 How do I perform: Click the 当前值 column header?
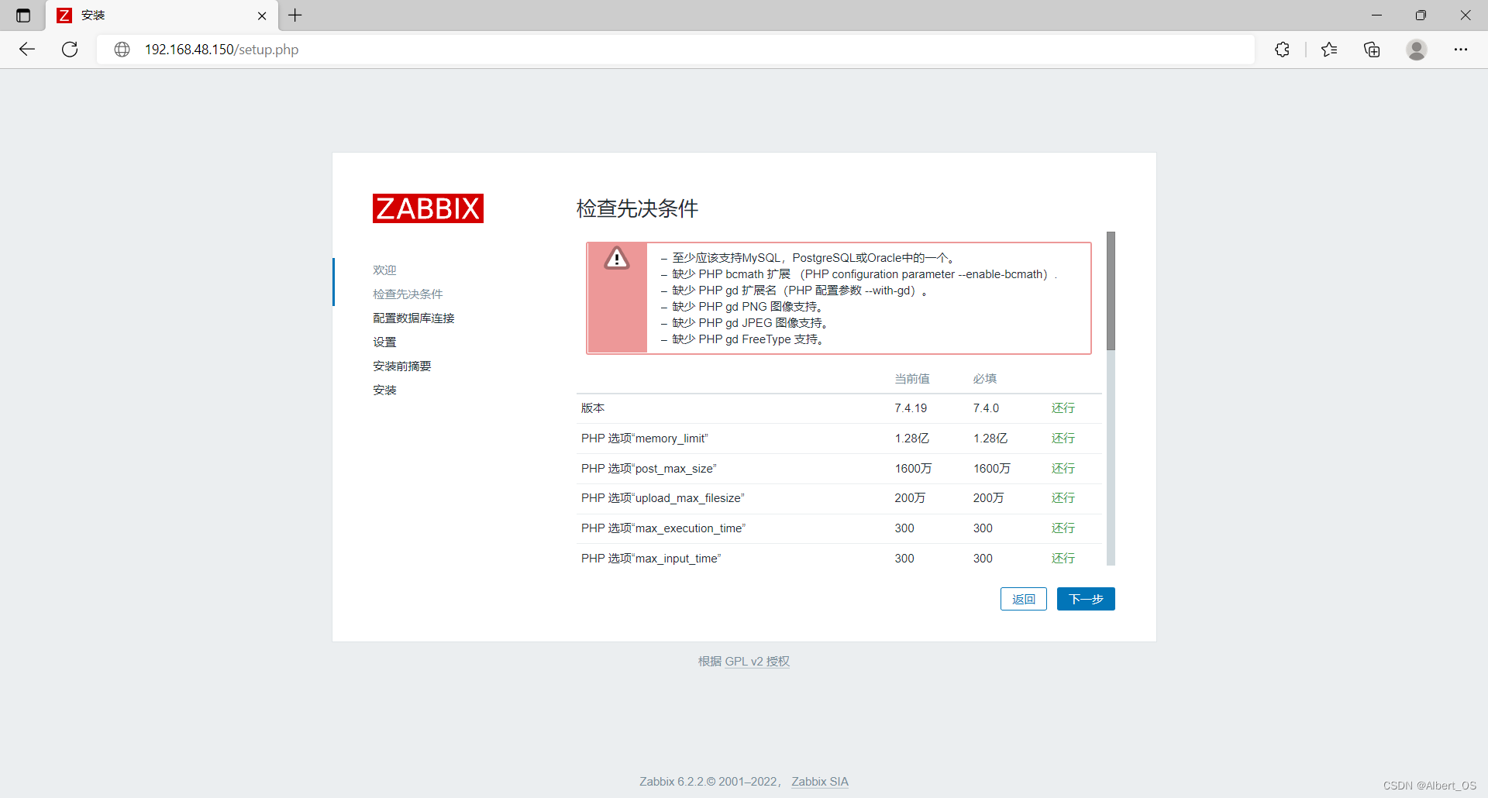click(x=912, y=378)
